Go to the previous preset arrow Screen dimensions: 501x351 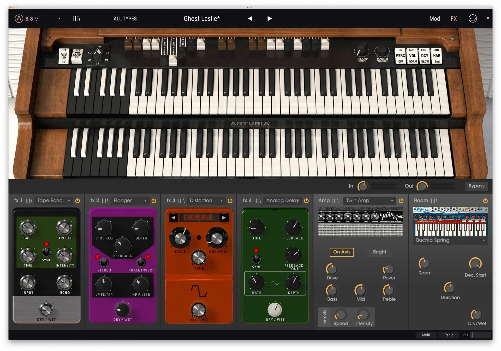coord(250,19)
